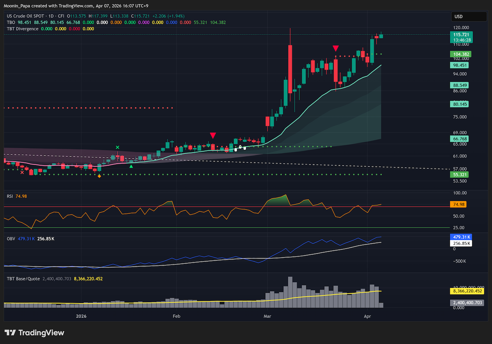Click the 80.145 price axis label
Viewport: 492px width, 344px height.
click(x=460, y=104)
